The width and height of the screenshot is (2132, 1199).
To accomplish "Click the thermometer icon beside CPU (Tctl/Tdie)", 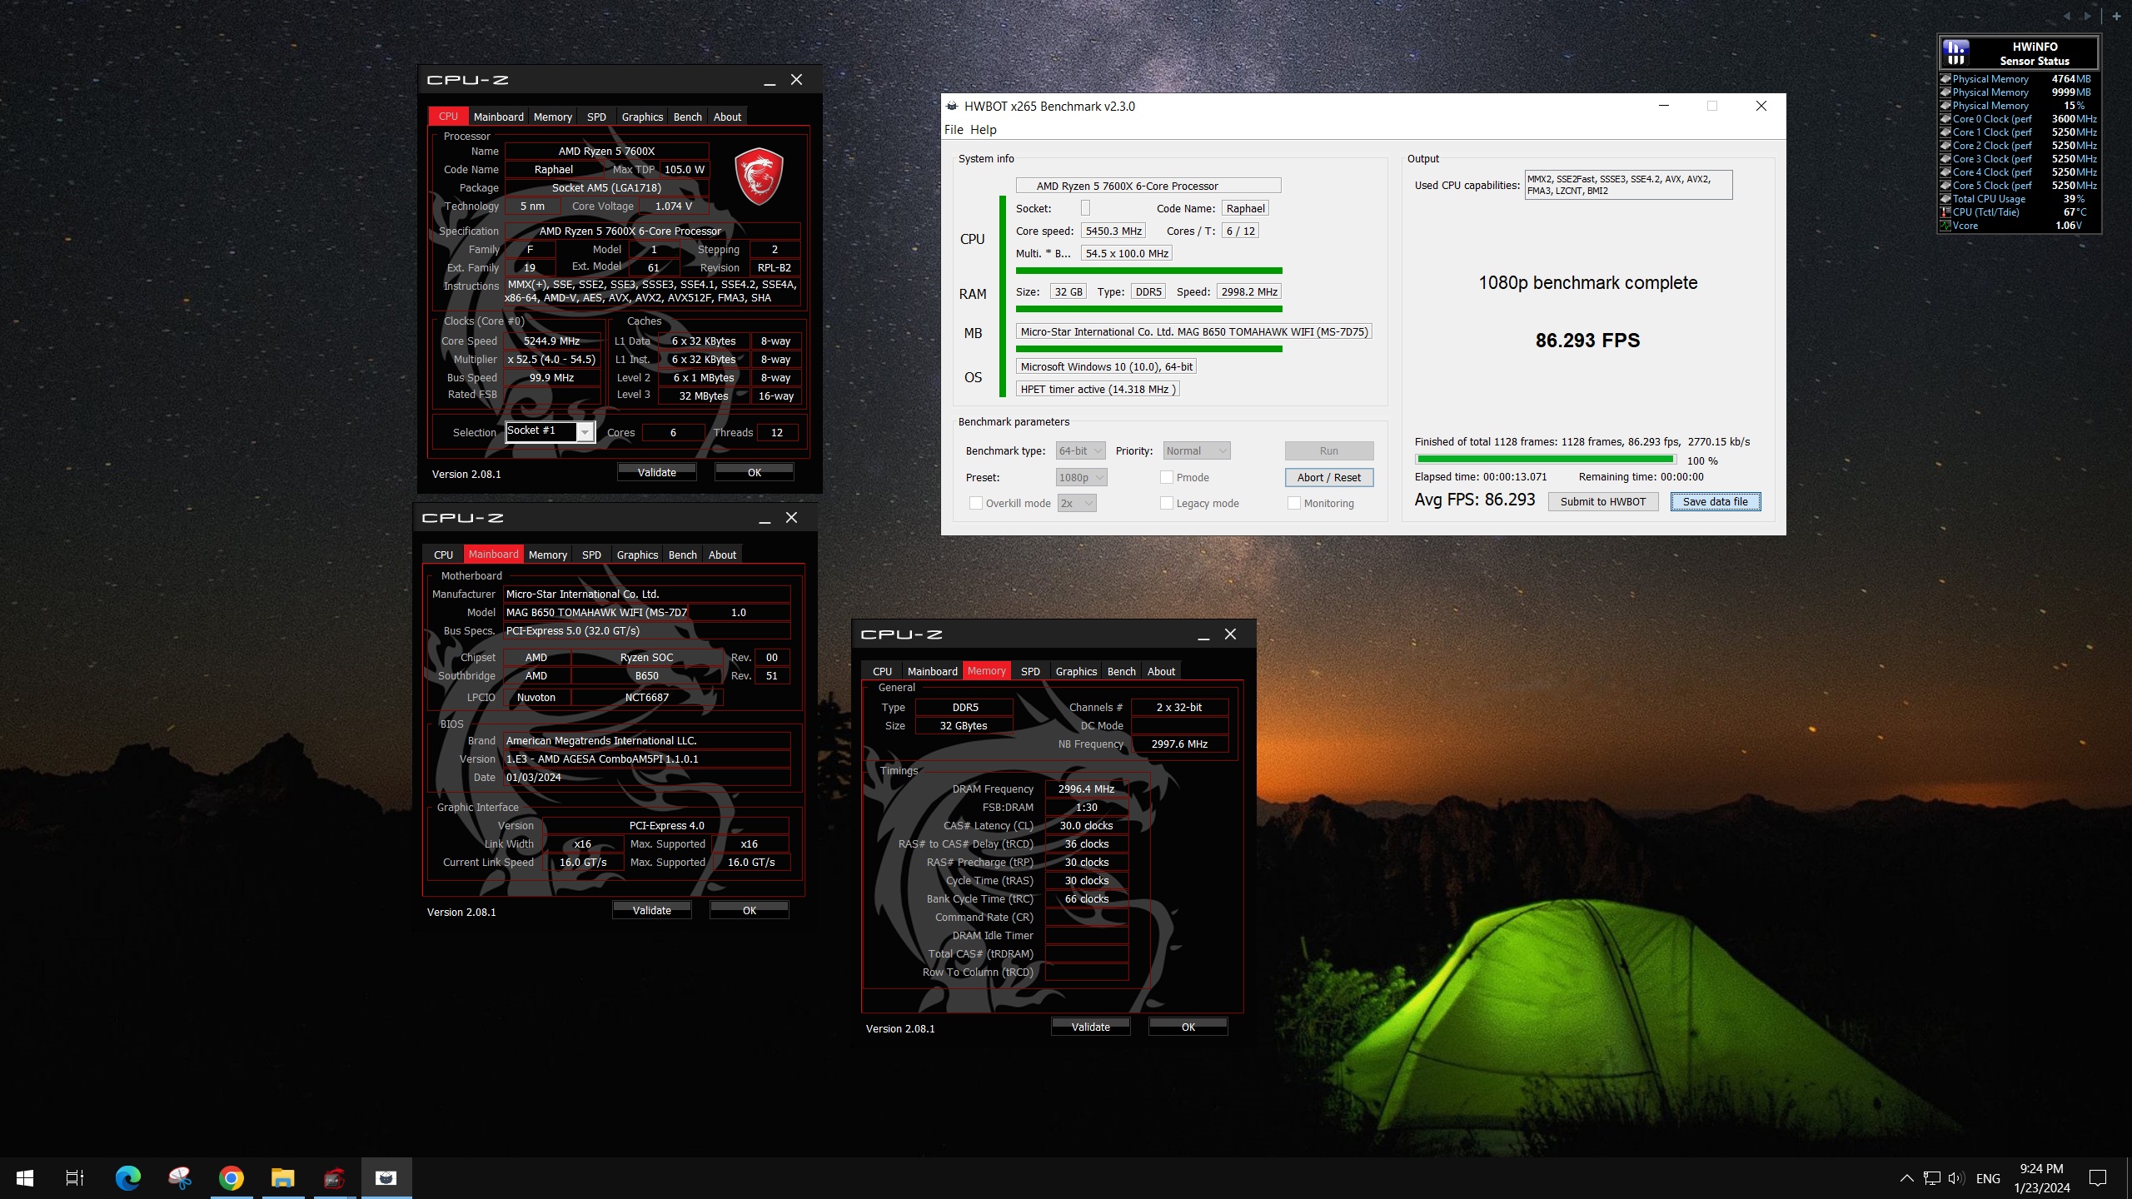I will (1945, 212).
